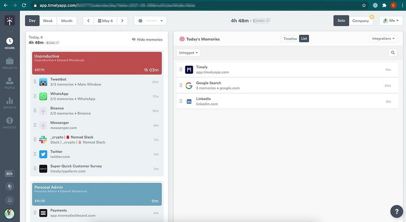This screenshot has height=222, width=406.
Task: Switch memories to Timeline view
Action: pyautogui.click(x=290, y=38)
